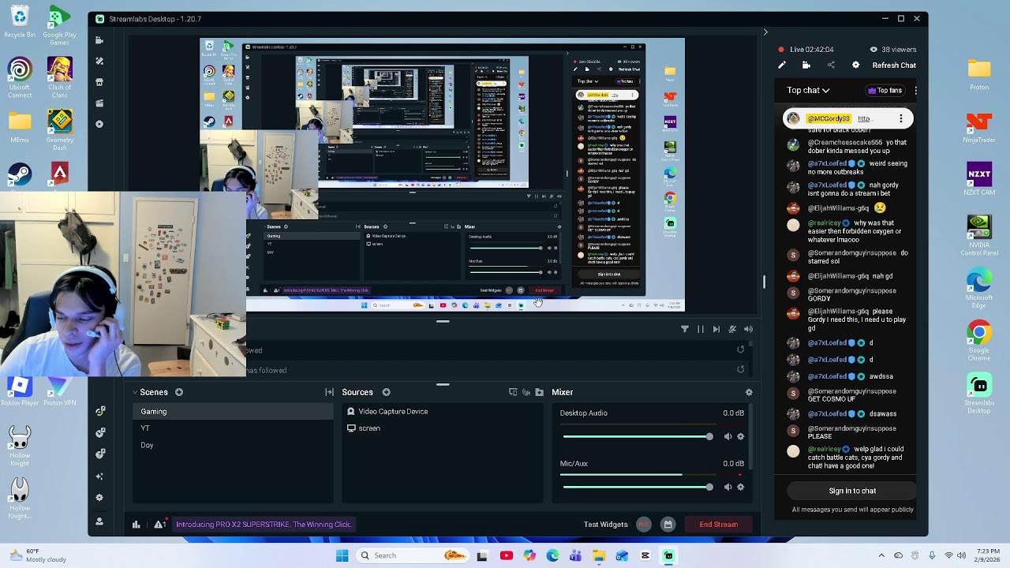Viewport: 1010px width, 568px height.
Task: Collapse the chat panel with the chevron
Action: tap(765, 32)
